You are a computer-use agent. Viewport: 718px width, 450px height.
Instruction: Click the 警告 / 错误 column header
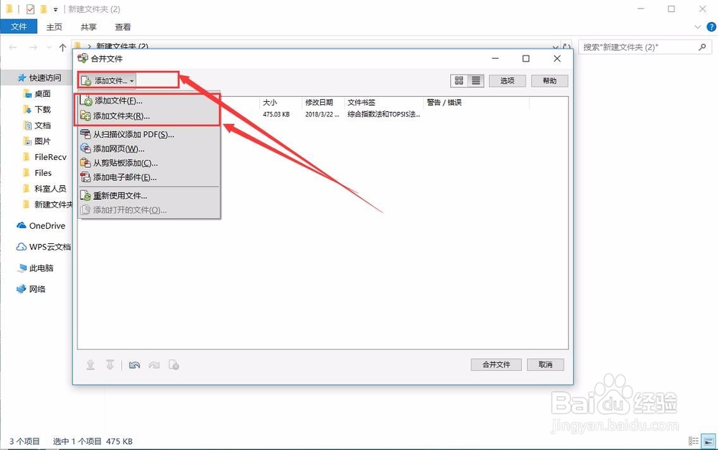[476, 103]
